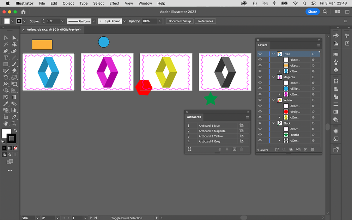352x220 pixels.
Task: Create new layer in Layers panel
Action: click(x=305, y=150)
